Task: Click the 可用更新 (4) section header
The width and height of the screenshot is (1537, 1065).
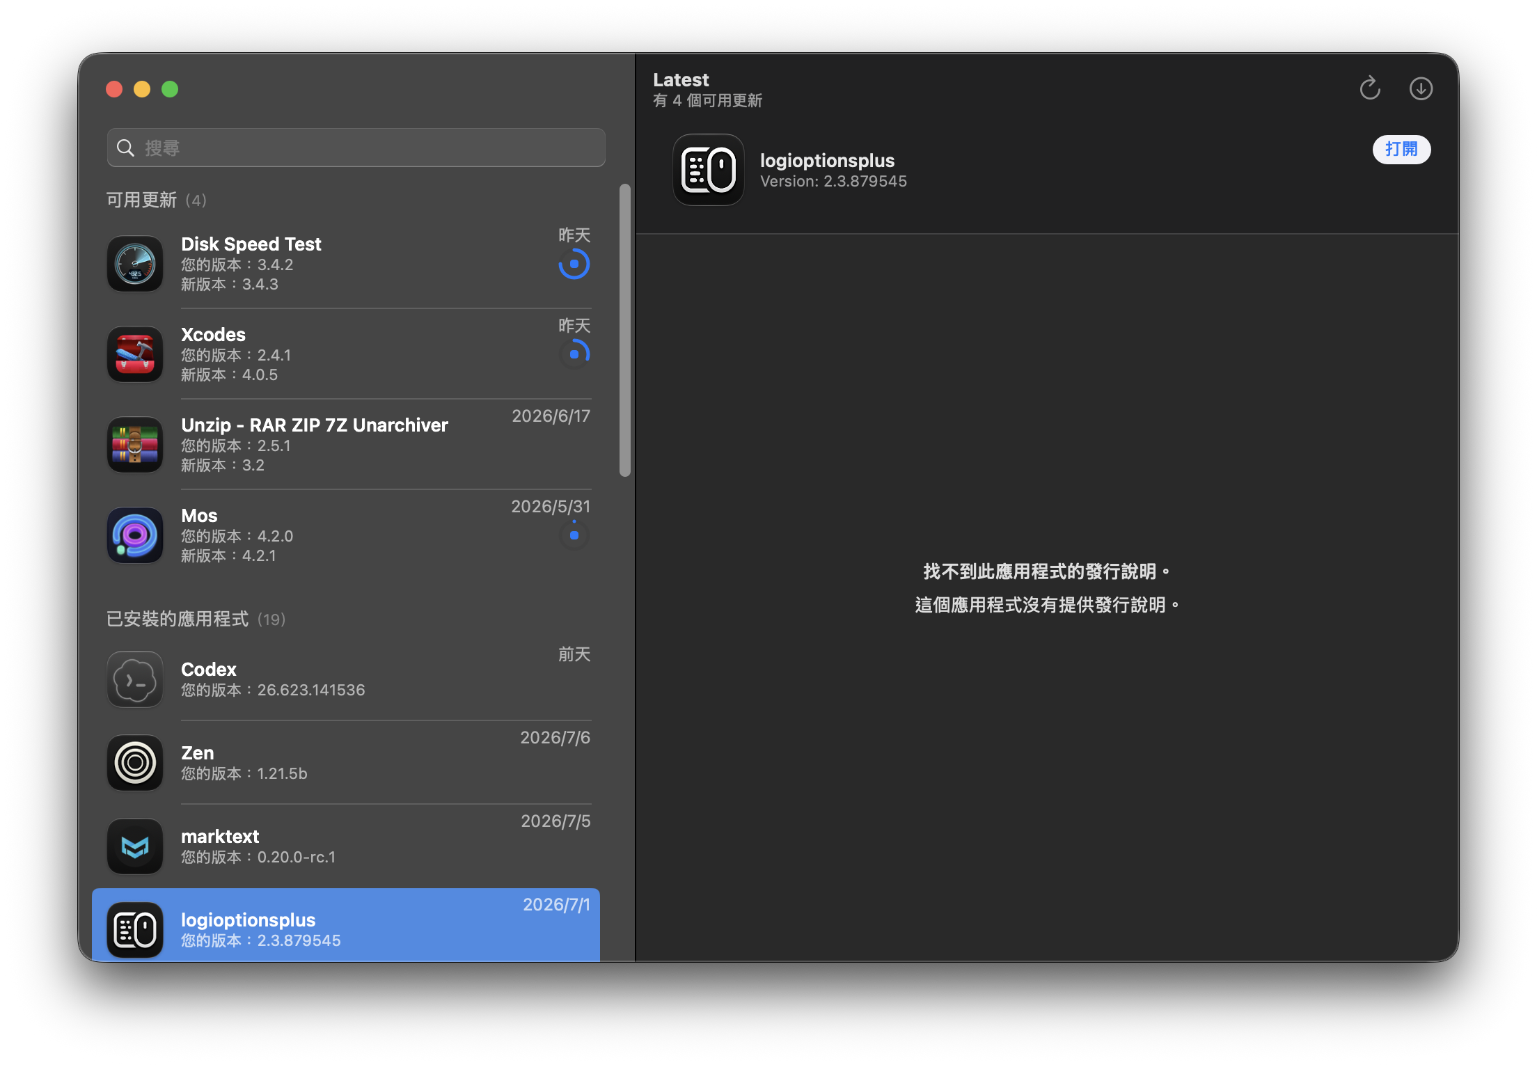Action: pos(156,200)
